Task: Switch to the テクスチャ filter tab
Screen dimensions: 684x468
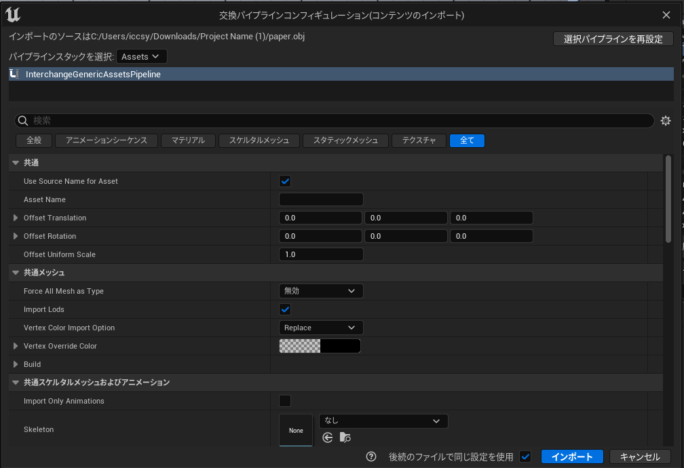Action: pyautogui.click(x=419, y=140)
